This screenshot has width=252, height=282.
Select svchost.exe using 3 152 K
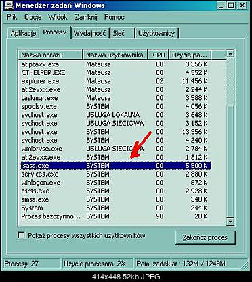tap(115, 123)
